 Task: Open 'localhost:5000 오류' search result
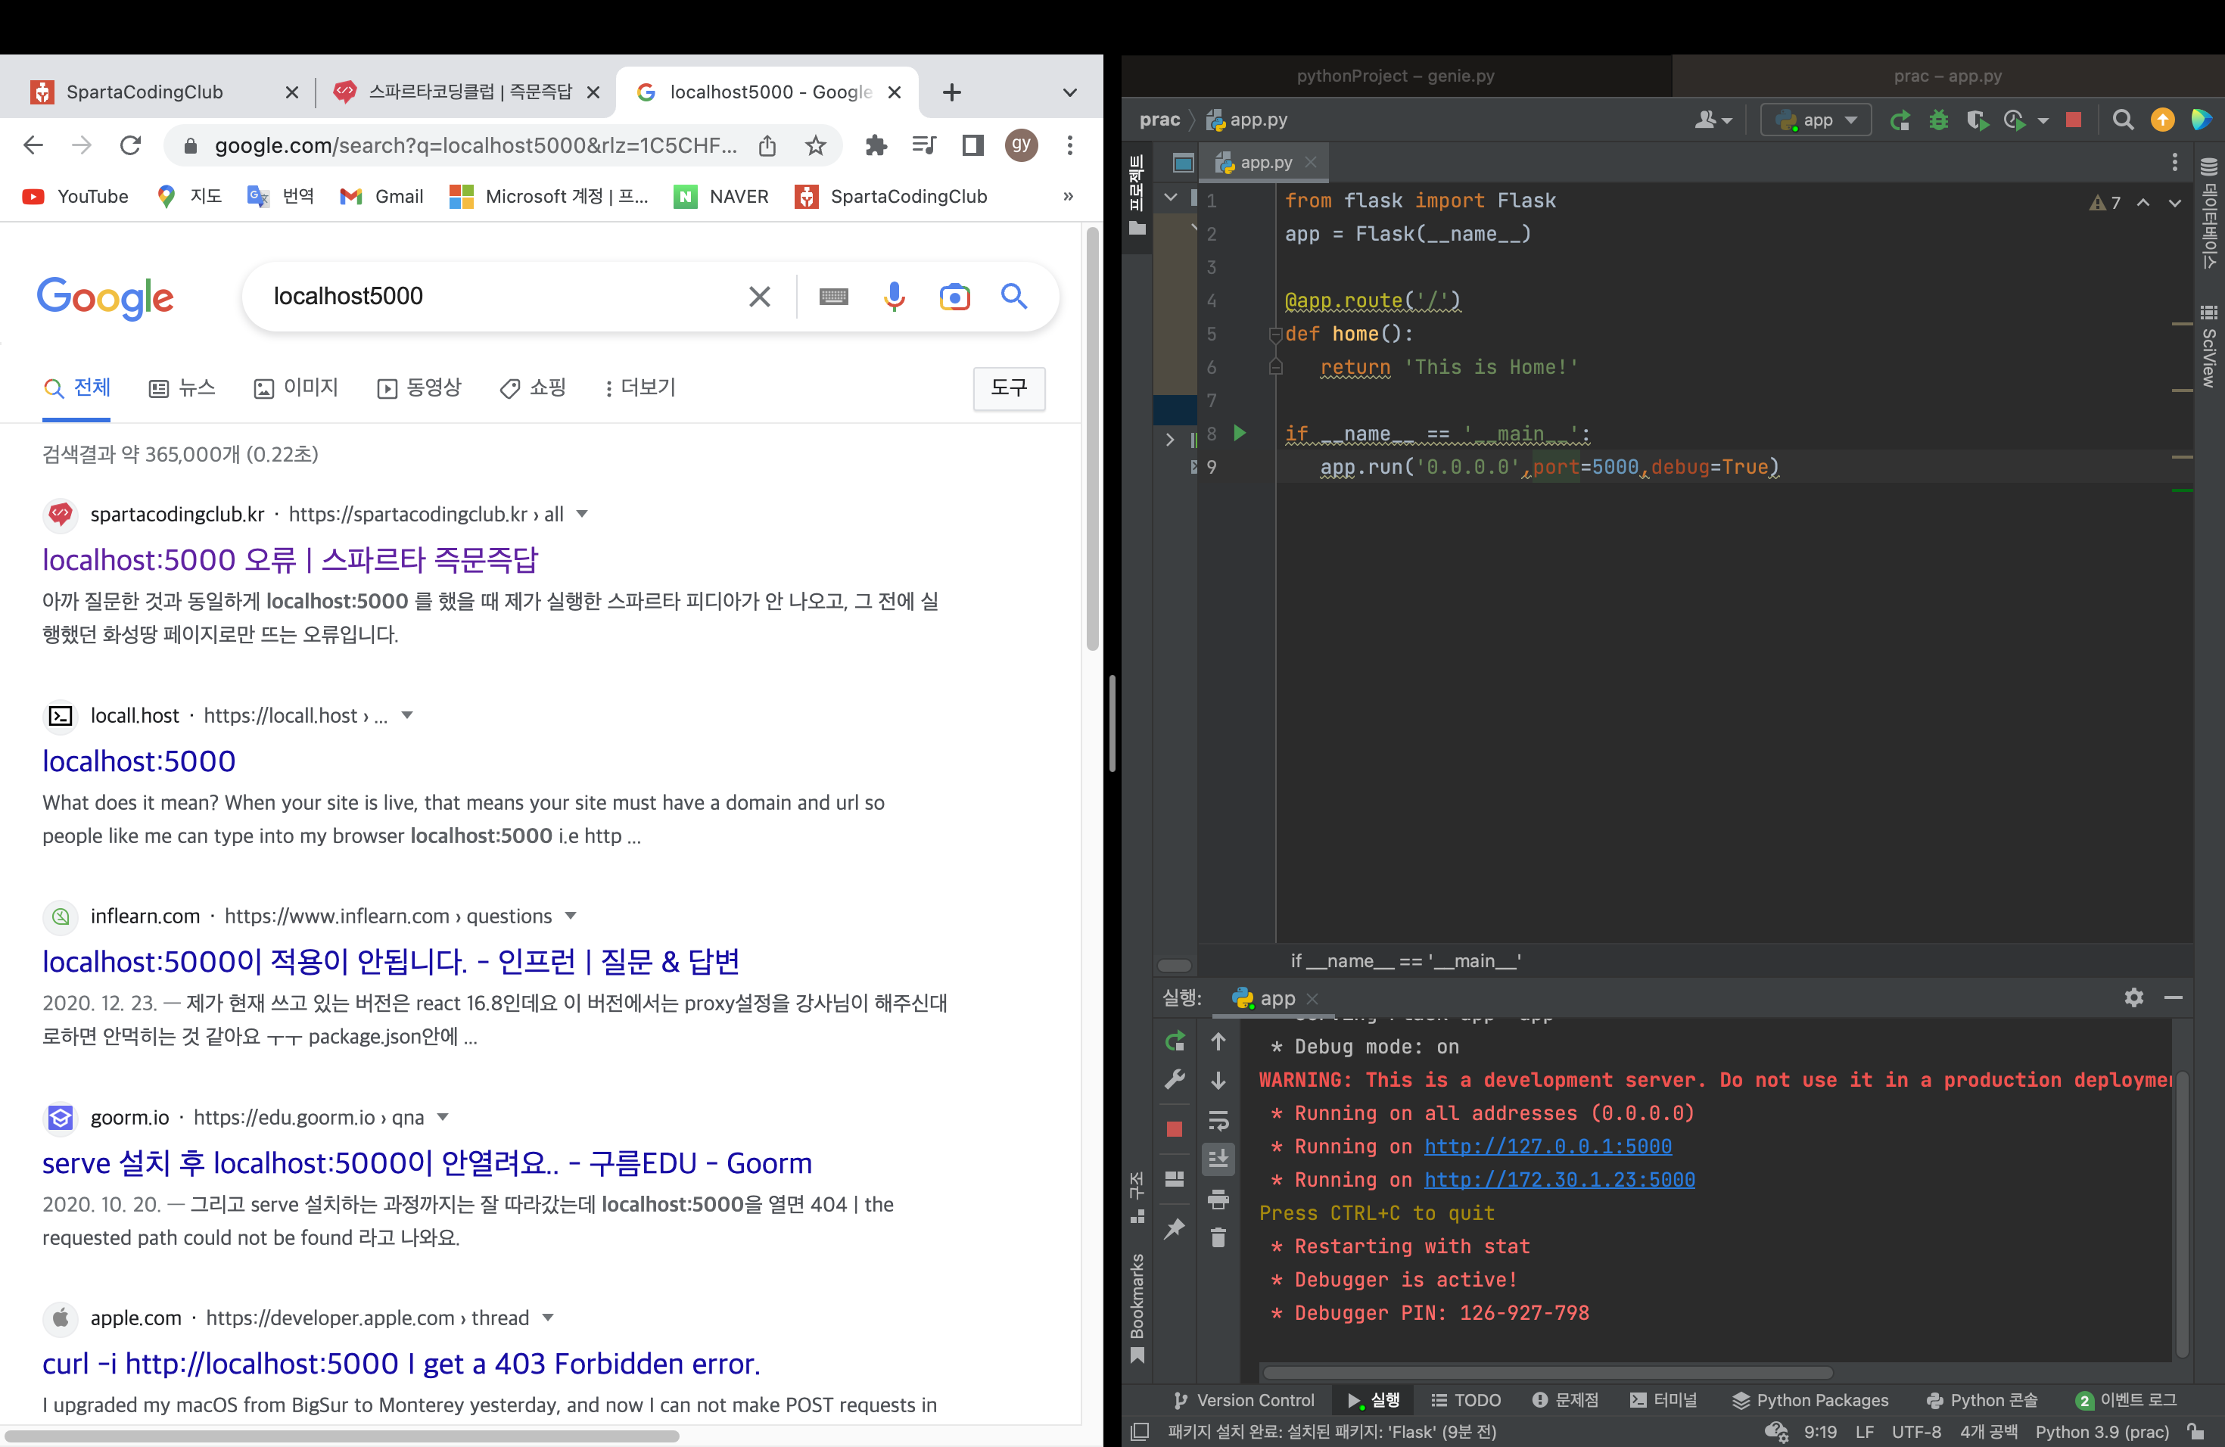point(291,559)
